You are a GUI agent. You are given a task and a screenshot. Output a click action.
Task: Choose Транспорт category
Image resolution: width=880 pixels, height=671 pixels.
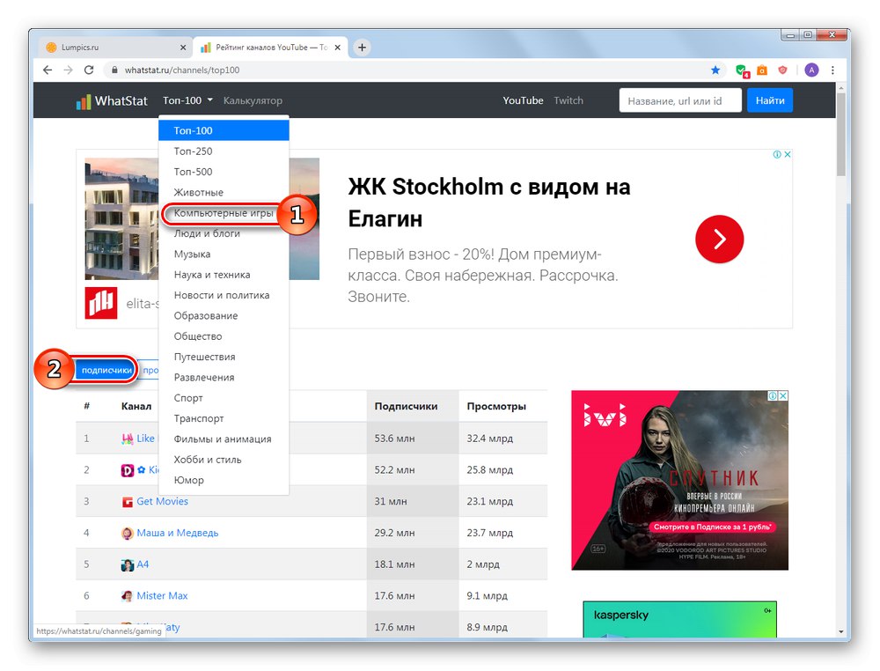tap(224, 419)
